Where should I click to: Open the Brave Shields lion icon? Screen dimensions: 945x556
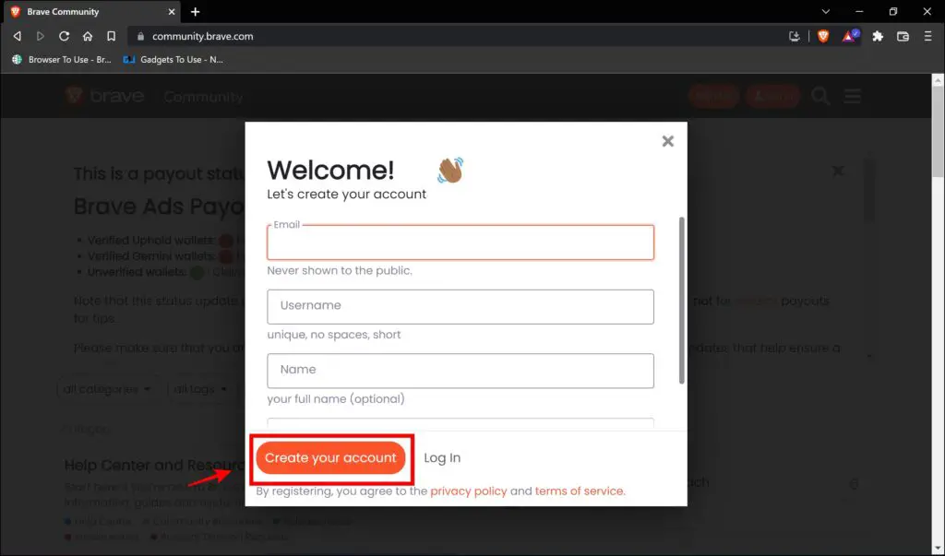point(822,36)
